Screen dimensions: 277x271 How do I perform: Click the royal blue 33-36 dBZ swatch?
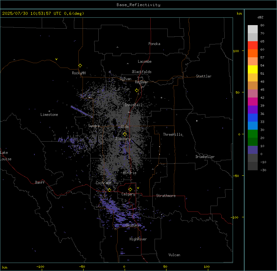(253, 117)
